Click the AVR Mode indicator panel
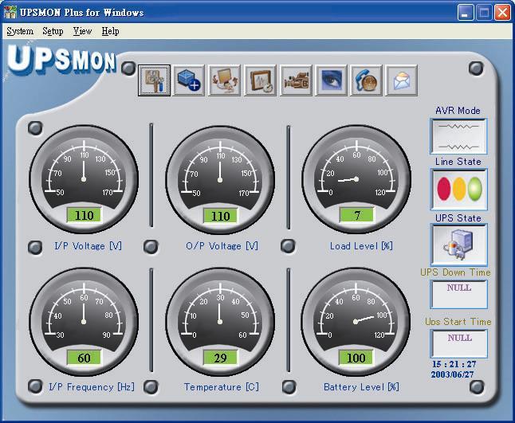Screen dimensions: 515x423 click(458, 136)
